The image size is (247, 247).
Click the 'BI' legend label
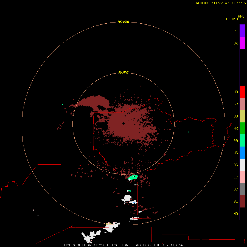coord(235,201)
